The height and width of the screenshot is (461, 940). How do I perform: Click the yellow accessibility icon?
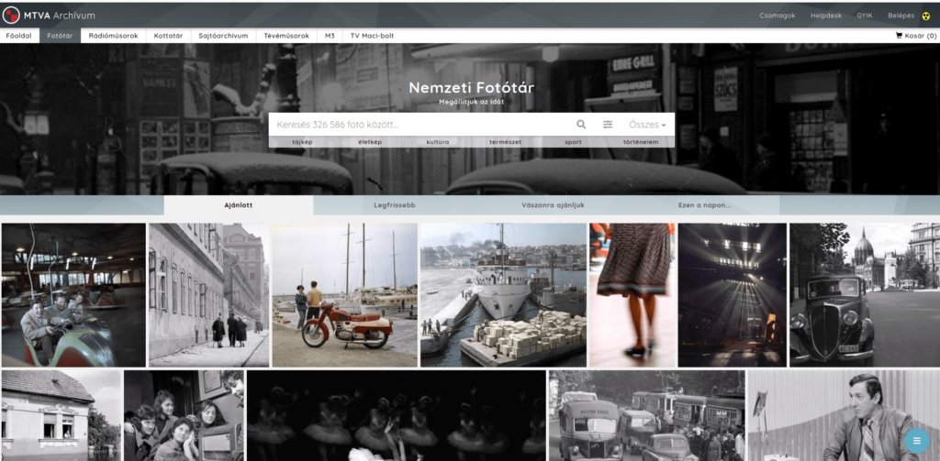click(x=925, y=16)
